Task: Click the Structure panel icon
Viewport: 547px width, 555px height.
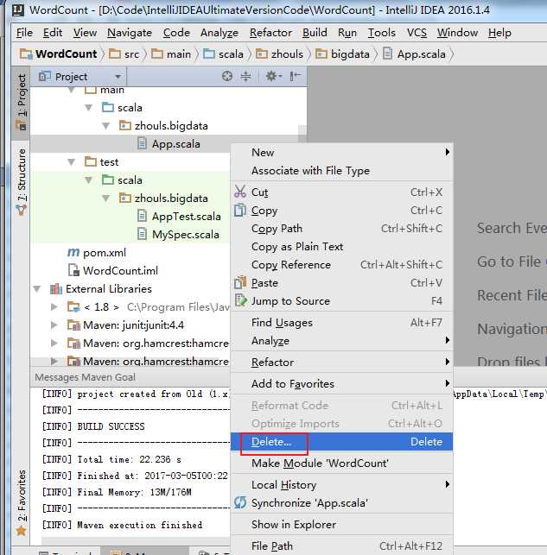Action: (22, 211)
